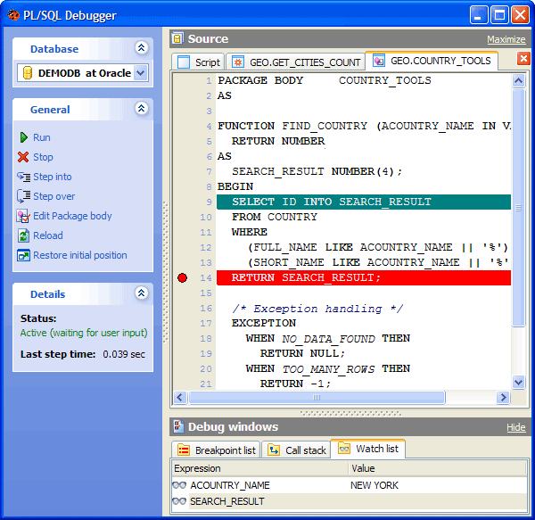Click the Step into icon
This screenshot has height=520, width=535.
pyautogui.click(x=24, y=177)
